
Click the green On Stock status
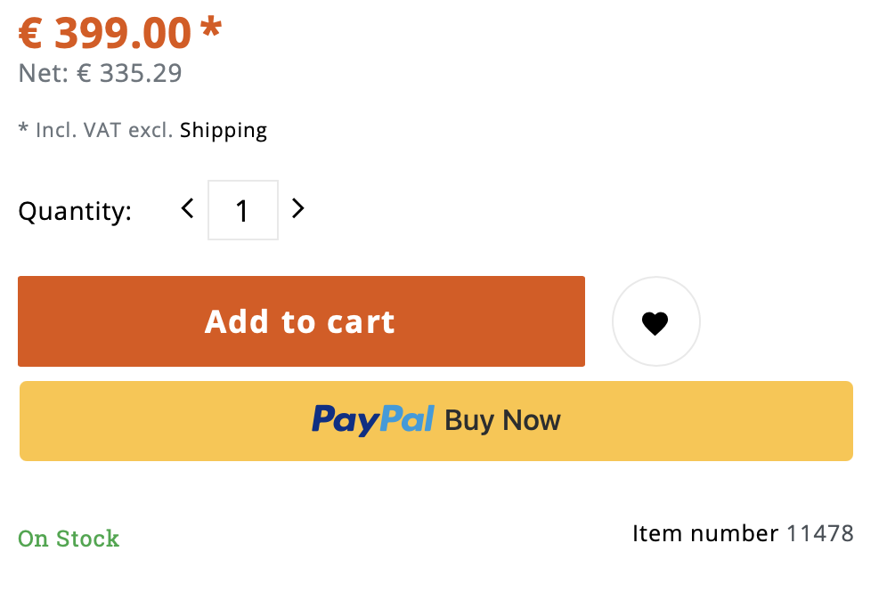[69, 539]
